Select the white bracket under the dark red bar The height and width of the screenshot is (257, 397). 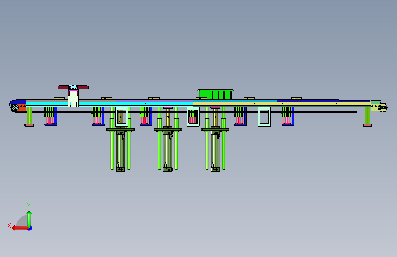tap(73, 99)
